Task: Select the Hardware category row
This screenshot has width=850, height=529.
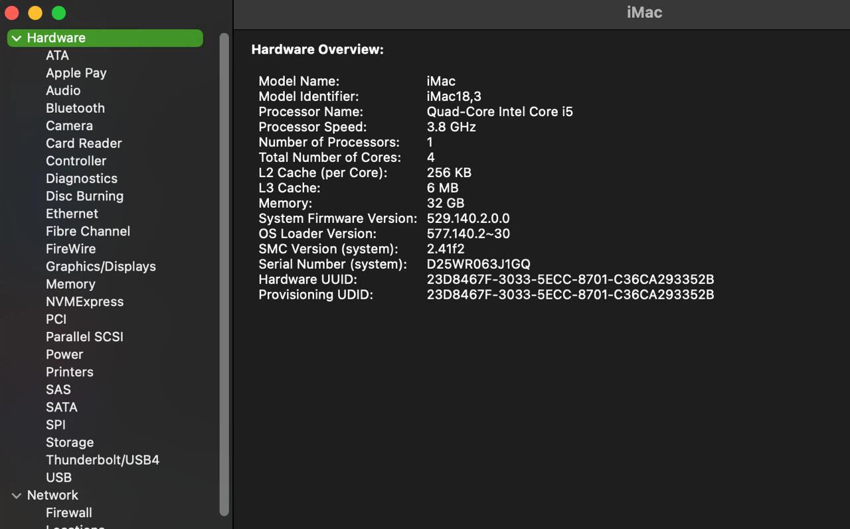Action: 105,38
